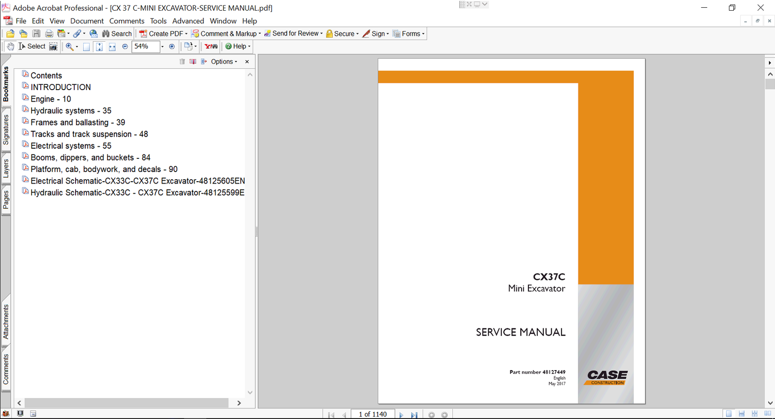Toggle Facing pages layout view
This screenshot has height=419, width=775.
pyautogui.click(x=768, y=414)
